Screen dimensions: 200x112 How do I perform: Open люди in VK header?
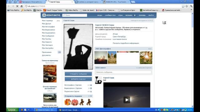(100, 15)
